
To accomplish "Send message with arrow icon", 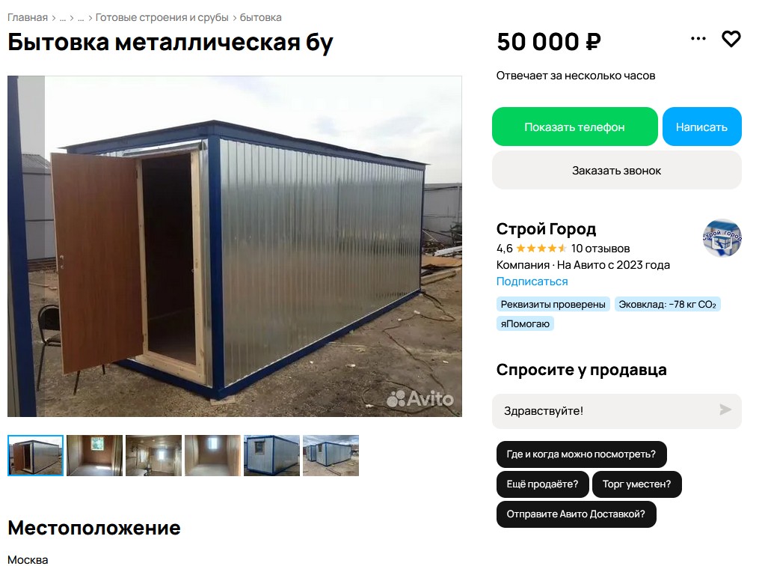I will [725, 410].
